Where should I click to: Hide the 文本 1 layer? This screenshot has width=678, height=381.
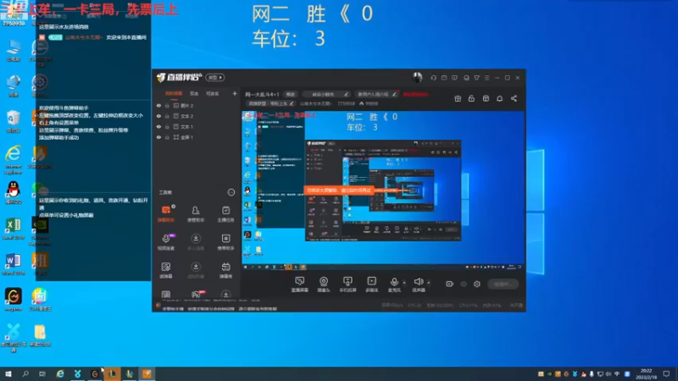tap(158, 126)
